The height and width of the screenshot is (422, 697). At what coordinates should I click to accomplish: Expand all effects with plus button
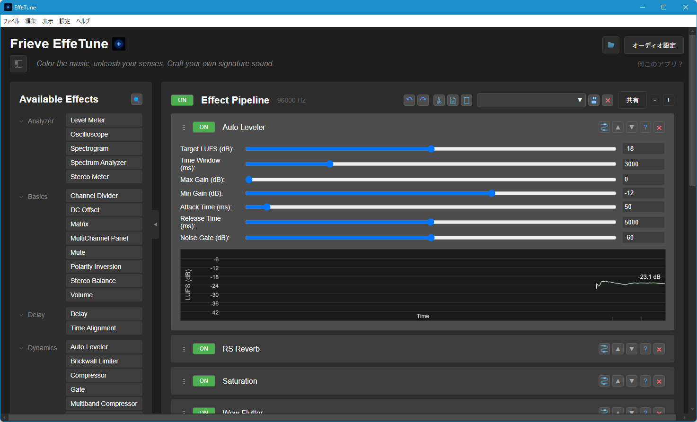pyautogui.click(x=669, y=100)
